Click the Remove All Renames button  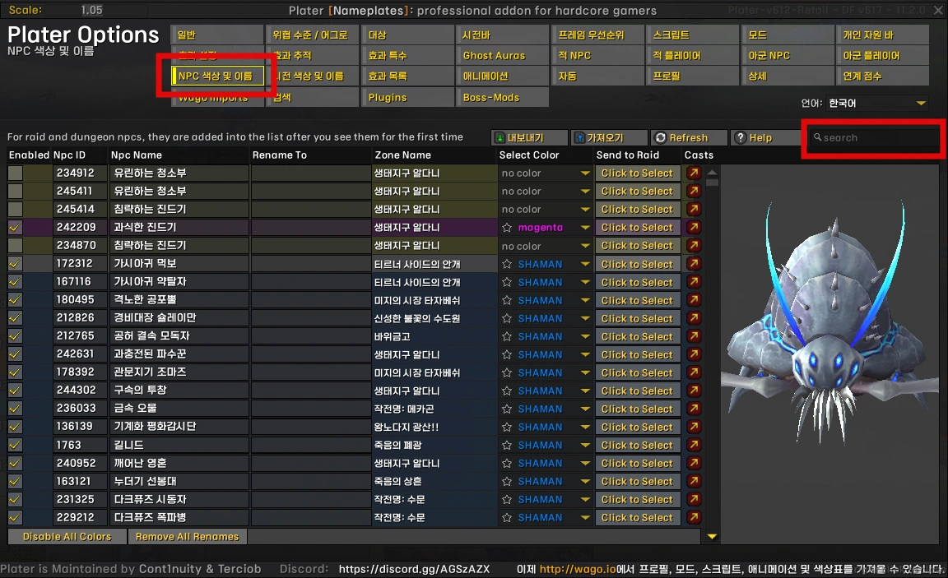[x=187, y=537]
